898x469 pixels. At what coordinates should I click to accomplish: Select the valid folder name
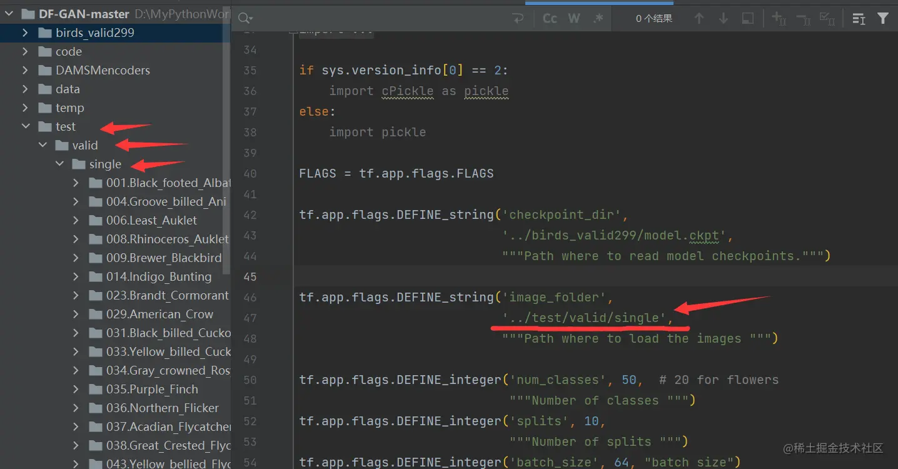(85, 145)
